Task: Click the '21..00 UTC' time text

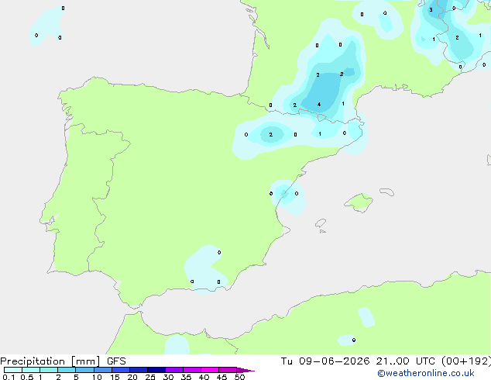Action: tap(405, 361)
